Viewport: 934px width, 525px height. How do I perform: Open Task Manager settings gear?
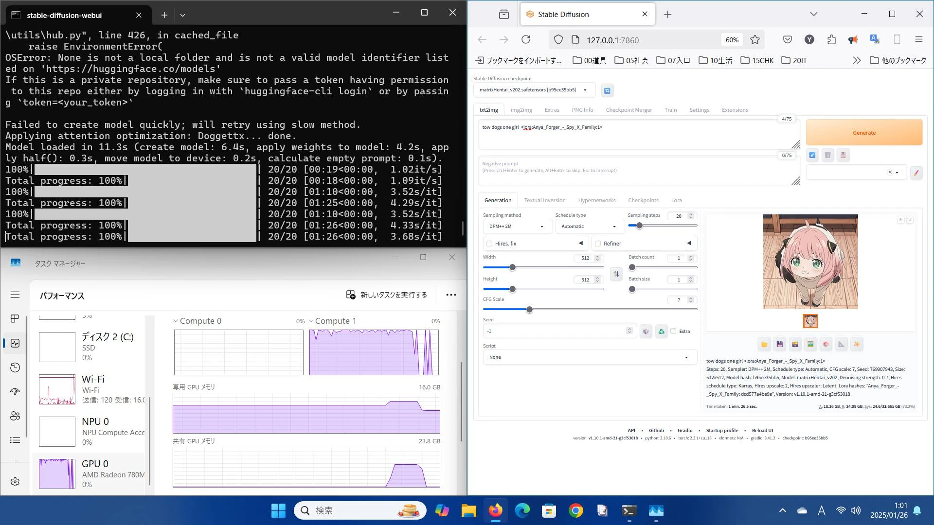[x=15, y=482]
